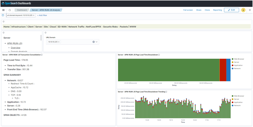Click the Transfer Size 951.3B entry
The width and height of the screenshot is (253, 127).
click(18, 69)
